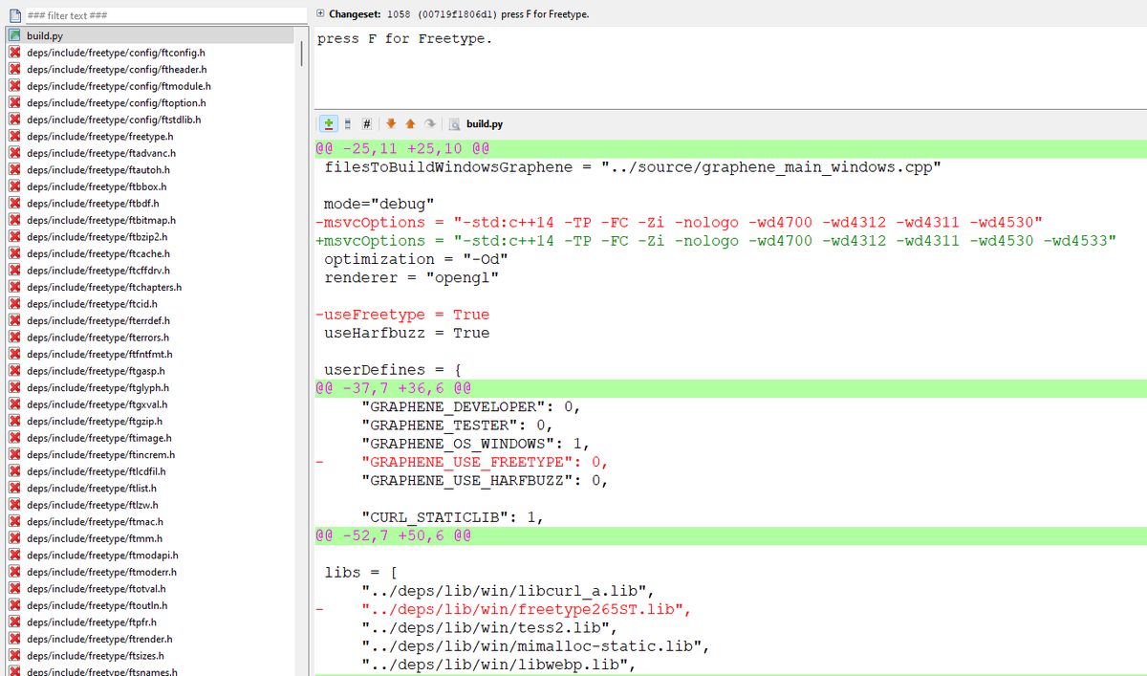Select deps/include/freetype/ftmodapi.h in file list
This screenshot has height=676, width=1147.
[x=102, y=556]
